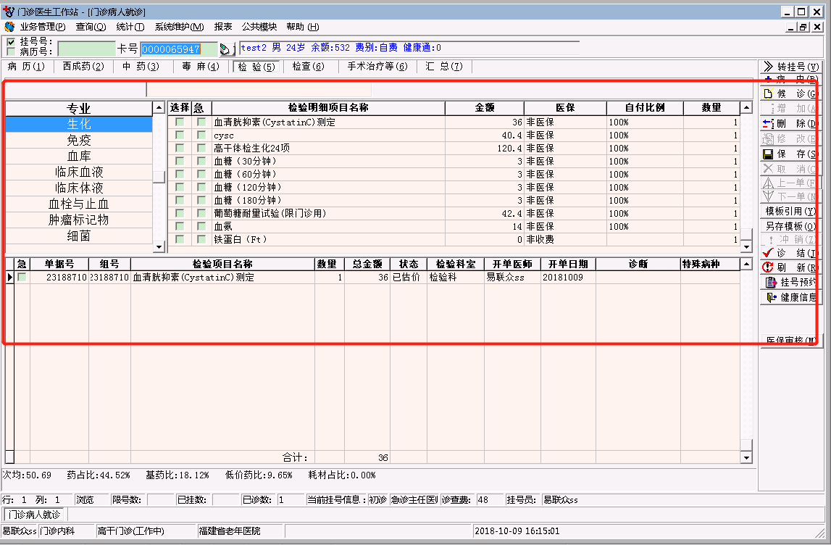Focus the 挂号号 input field
Screen dimensions: 831x545
[86, 49]
